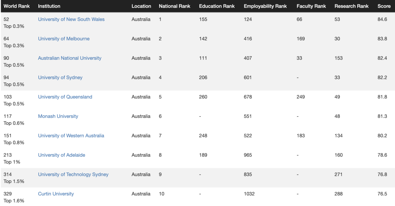Open the Curtin University link
395x206 pixels.
[56, 194]
